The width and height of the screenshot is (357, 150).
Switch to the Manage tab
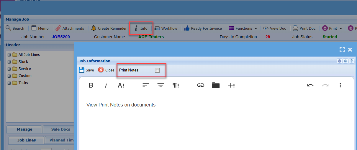(x=24, y=129)
